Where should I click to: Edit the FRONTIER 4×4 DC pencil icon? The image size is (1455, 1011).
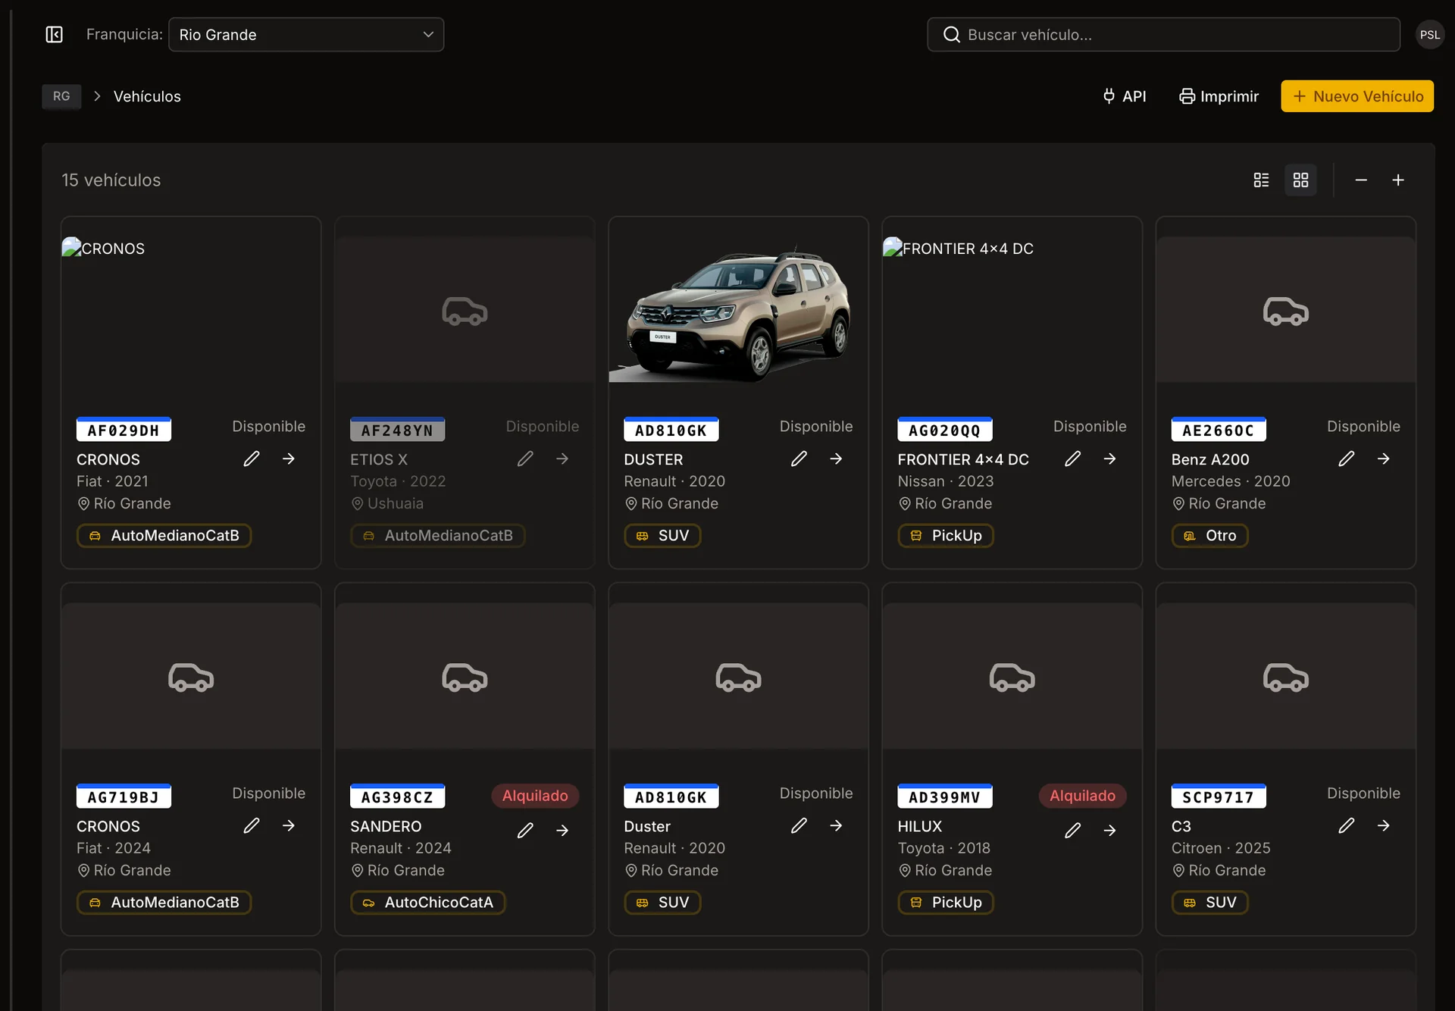[x=1072, y=459]
